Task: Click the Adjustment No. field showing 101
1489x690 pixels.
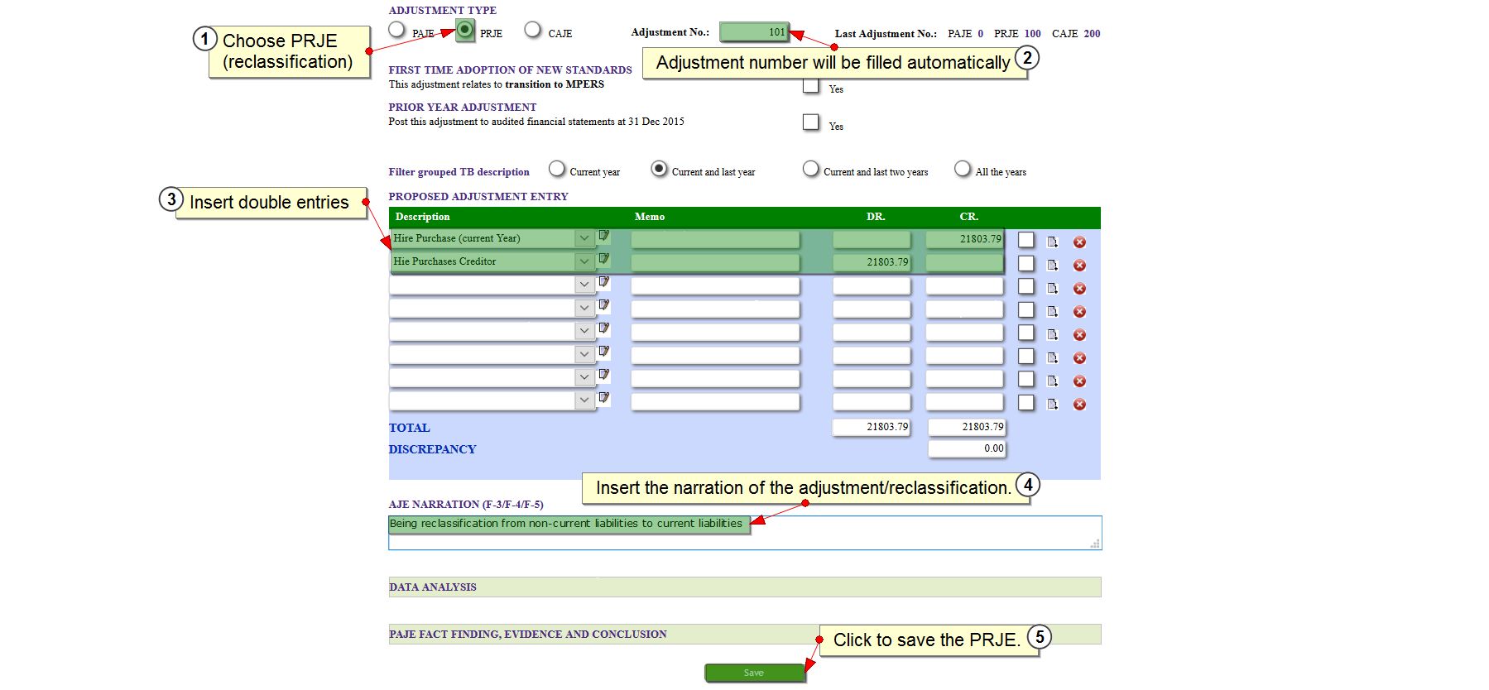Action: pyautogui.click(x=754, y=32)
